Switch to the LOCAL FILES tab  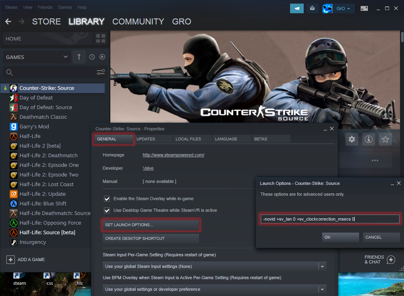(x=193, y=139)
